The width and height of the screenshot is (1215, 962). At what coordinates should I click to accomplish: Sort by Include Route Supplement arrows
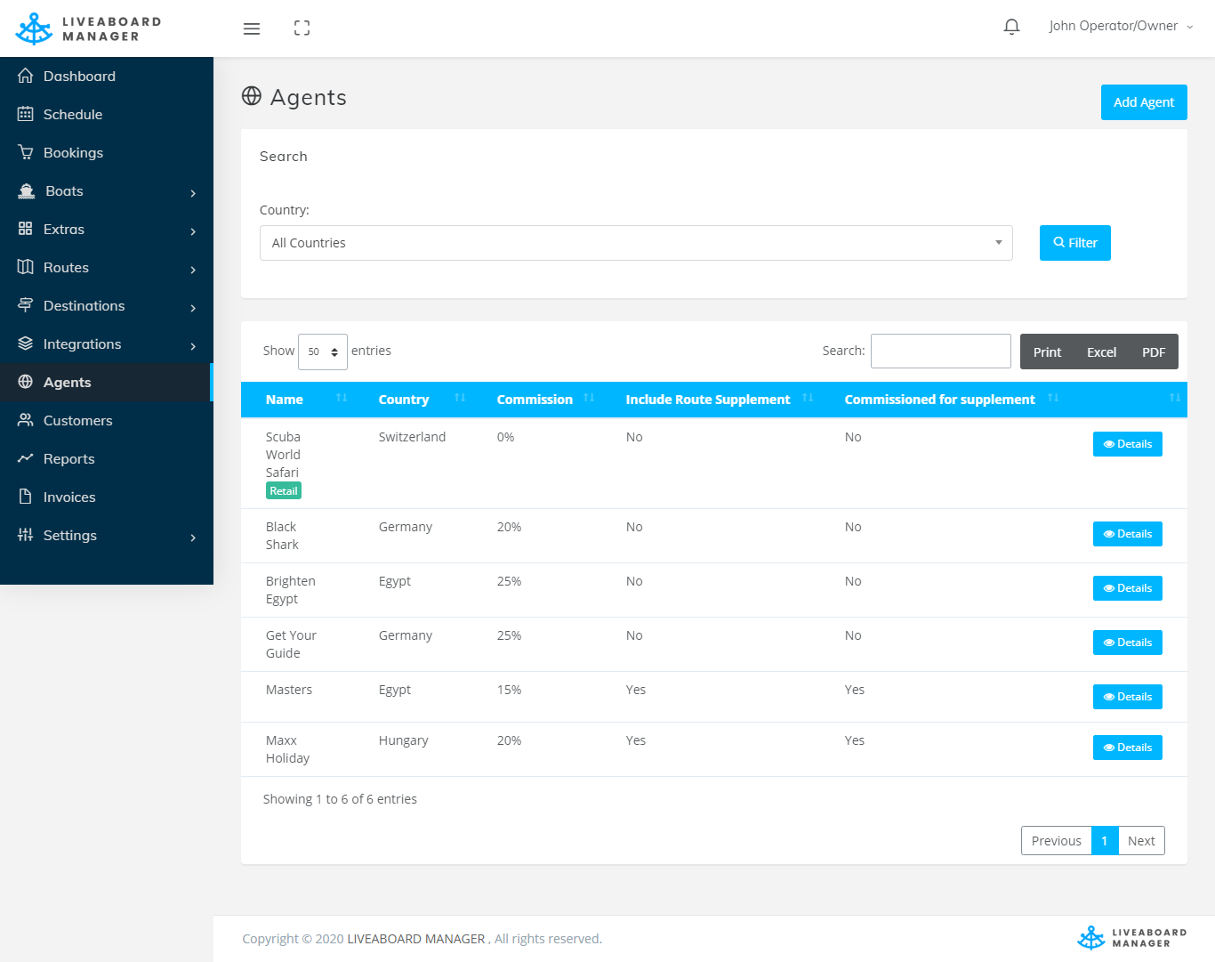[808, 399]
